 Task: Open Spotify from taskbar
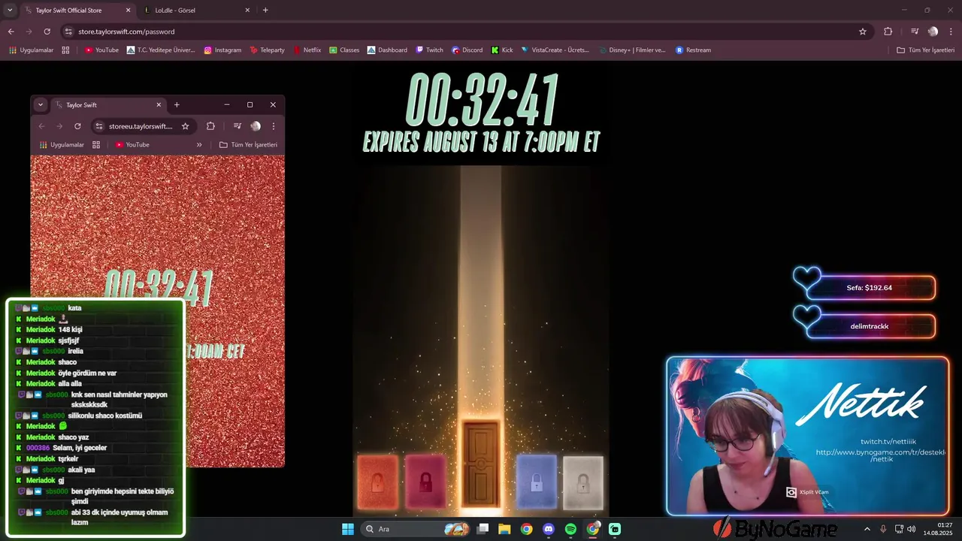point(570,529)
